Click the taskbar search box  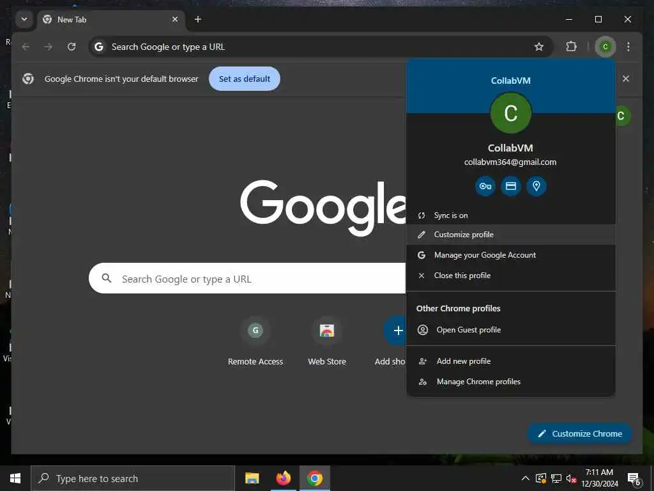(x=133, y=478)
